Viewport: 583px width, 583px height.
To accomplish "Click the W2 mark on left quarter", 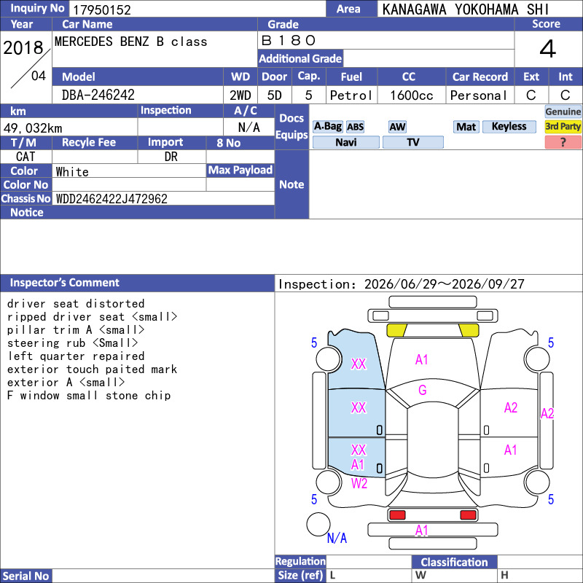I will tap(359, 483).
